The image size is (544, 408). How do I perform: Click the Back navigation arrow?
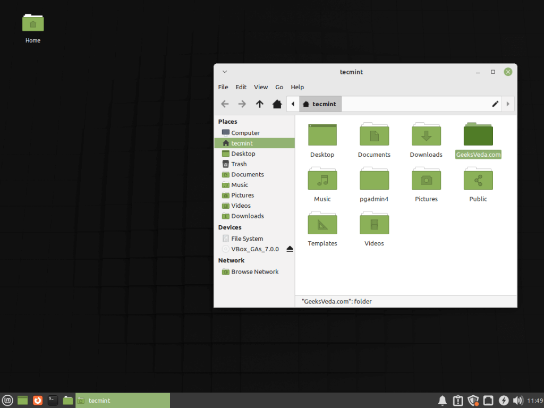(224, 104)
